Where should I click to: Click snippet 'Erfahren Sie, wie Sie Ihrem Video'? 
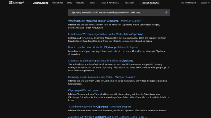click(x=118, y=82)
